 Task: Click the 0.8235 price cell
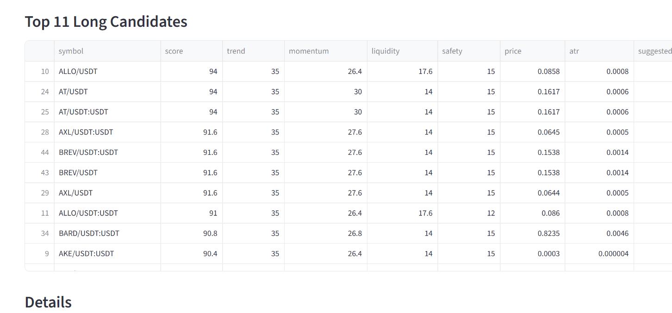[532, 233]
